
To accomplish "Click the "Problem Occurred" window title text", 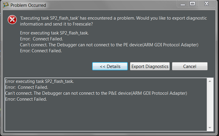I will click(28, 5).
